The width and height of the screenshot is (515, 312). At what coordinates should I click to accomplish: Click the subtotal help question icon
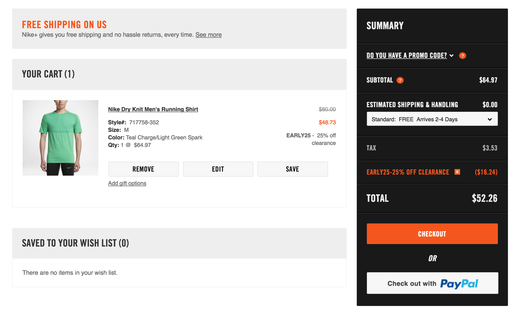[x=400, y=80]
